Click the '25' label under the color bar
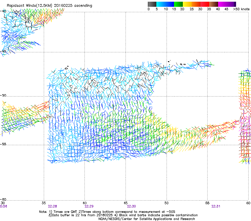This screenshot has width=251, height=221. click(x=192, y=9)
